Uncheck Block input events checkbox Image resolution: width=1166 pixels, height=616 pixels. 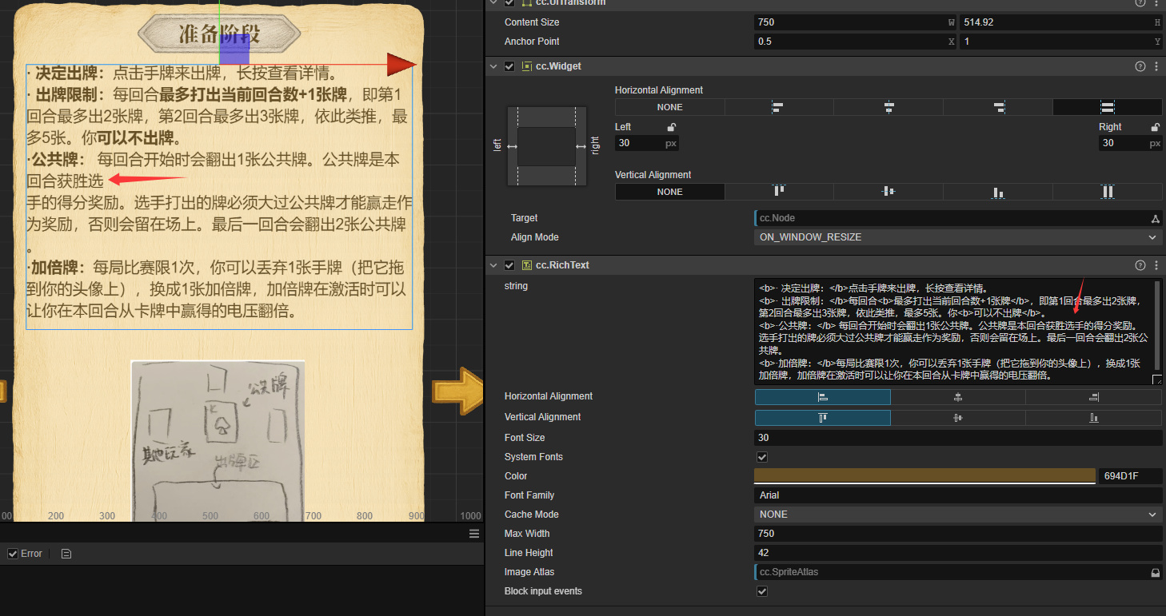[x=762, y=591]
